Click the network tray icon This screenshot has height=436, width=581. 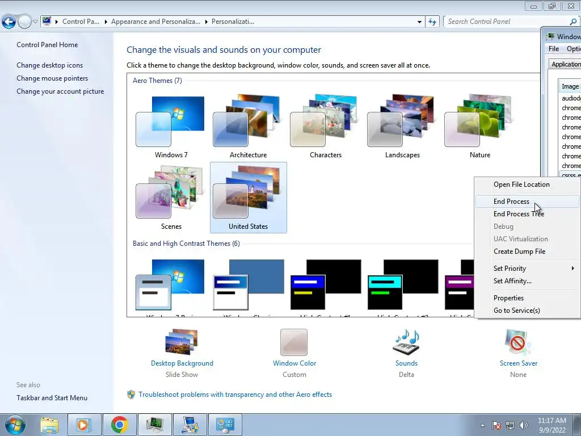click(510, 425)
